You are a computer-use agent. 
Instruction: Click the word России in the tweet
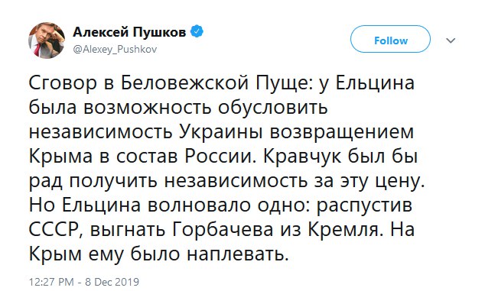tap(221, 157)
